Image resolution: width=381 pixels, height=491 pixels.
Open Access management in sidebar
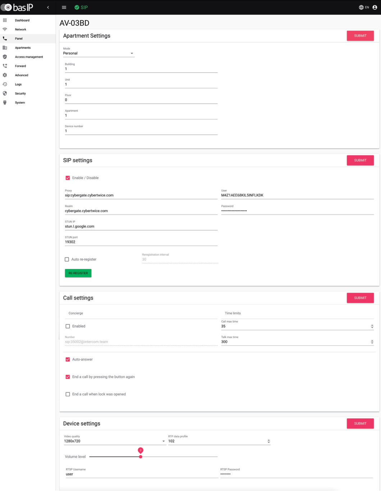click(29, 57)
